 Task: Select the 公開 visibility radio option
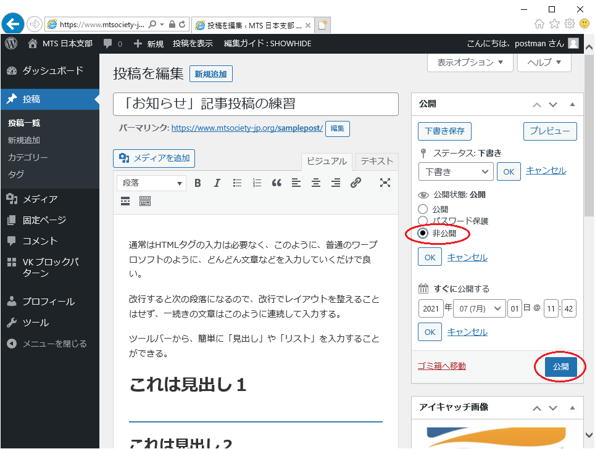tap(423, 210)
